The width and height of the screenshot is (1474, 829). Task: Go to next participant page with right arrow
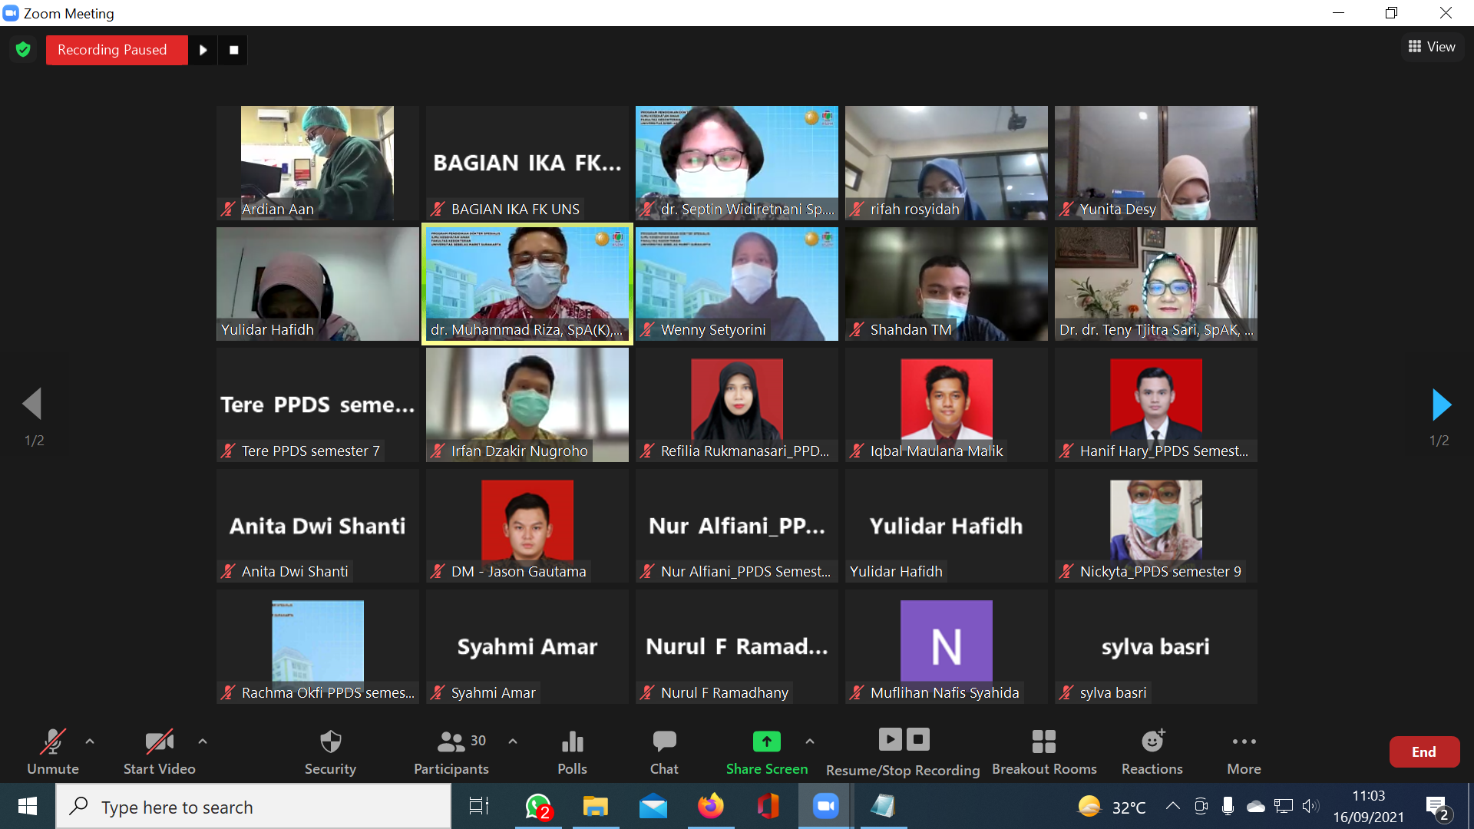point(1441,405)
